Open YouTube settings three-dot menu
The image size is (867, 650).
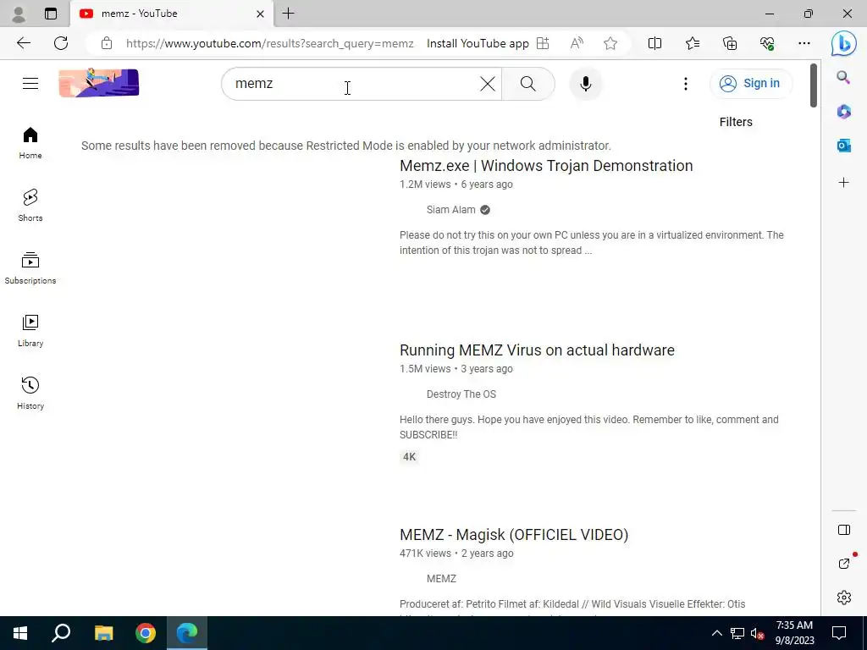point(686,84)
